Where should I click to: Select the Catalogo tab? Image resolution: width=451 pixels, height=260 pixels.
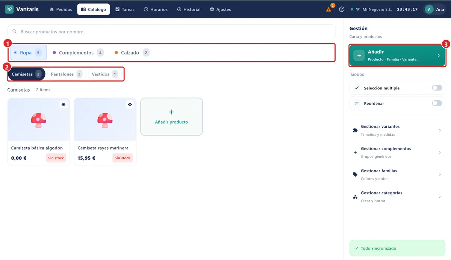click(94, 9)
